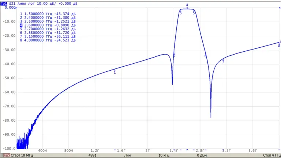Click marker 8 at the trace end

279,44
